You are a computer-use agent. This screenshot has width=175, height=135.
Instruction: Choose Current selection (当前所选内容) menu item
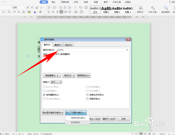point(77,118)
